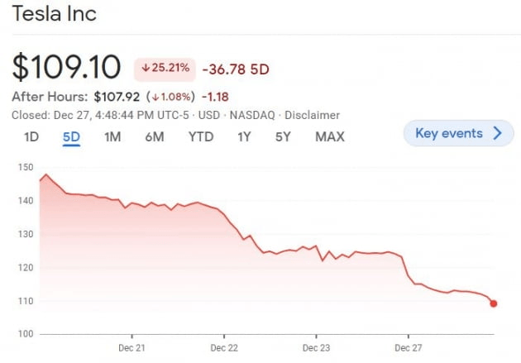Click the Dec 23 date label
The image size is (521, 363).
(x=316, y=347)
